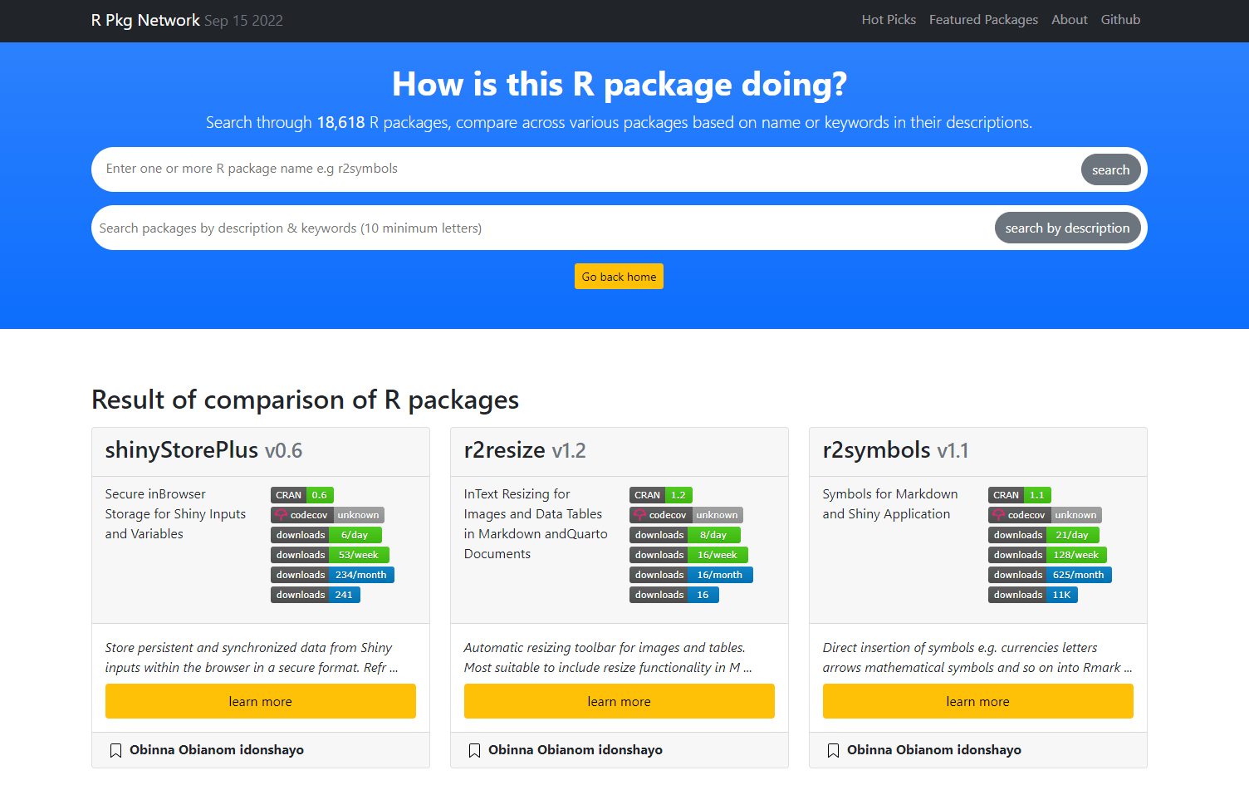Click the downloads 11K badge on r2symbols

[1033, 594]
